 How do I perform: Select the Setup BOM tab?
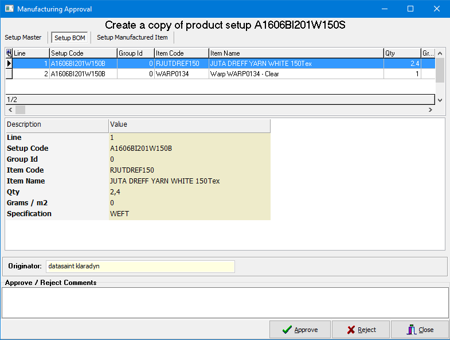tap(70, 38)
